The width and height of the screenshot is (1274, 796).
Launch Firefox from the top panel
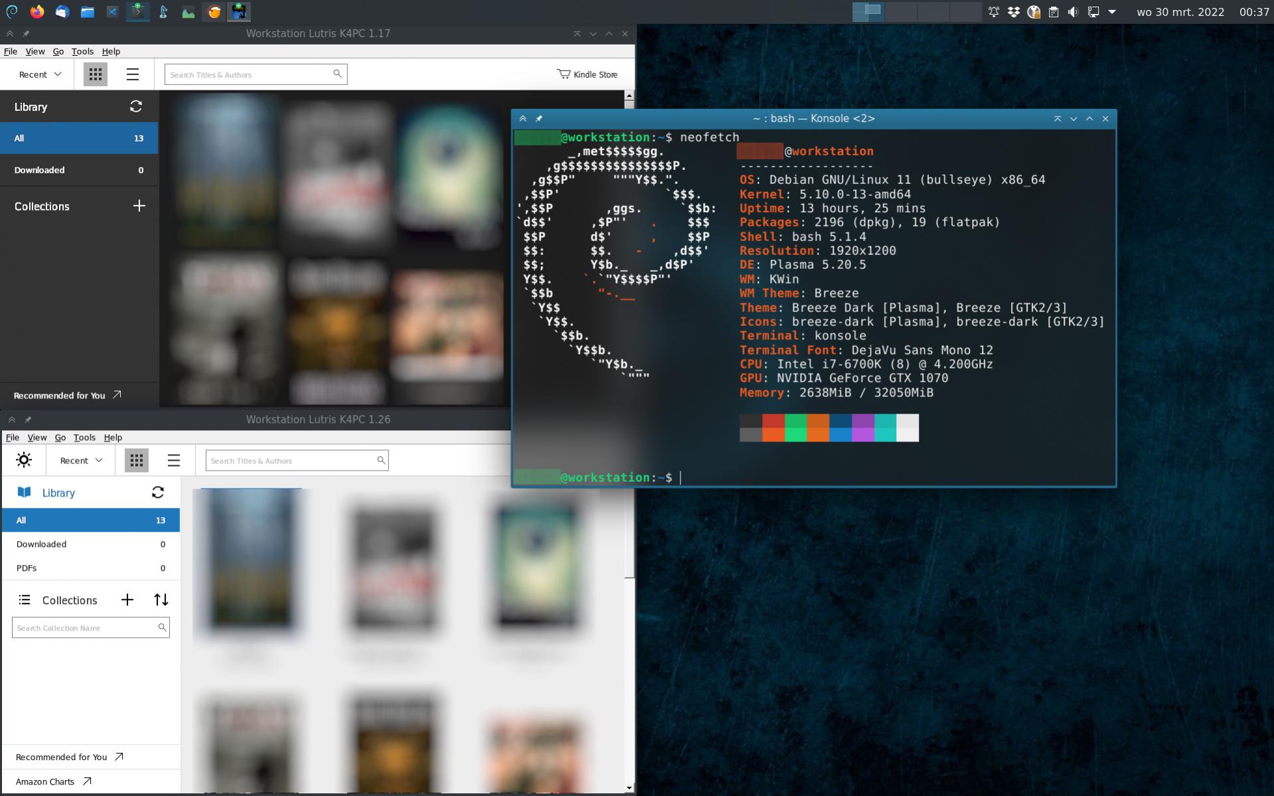pos(37,11)
